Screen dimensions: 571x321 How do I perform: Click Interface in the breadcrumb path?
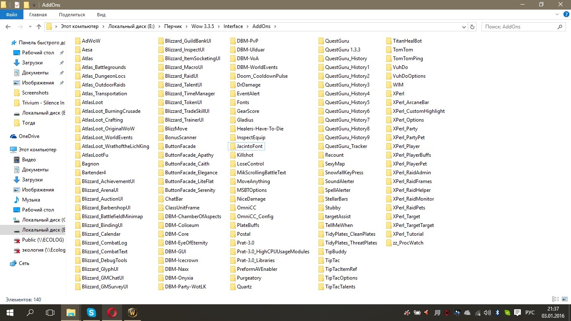tap(233, 26)
